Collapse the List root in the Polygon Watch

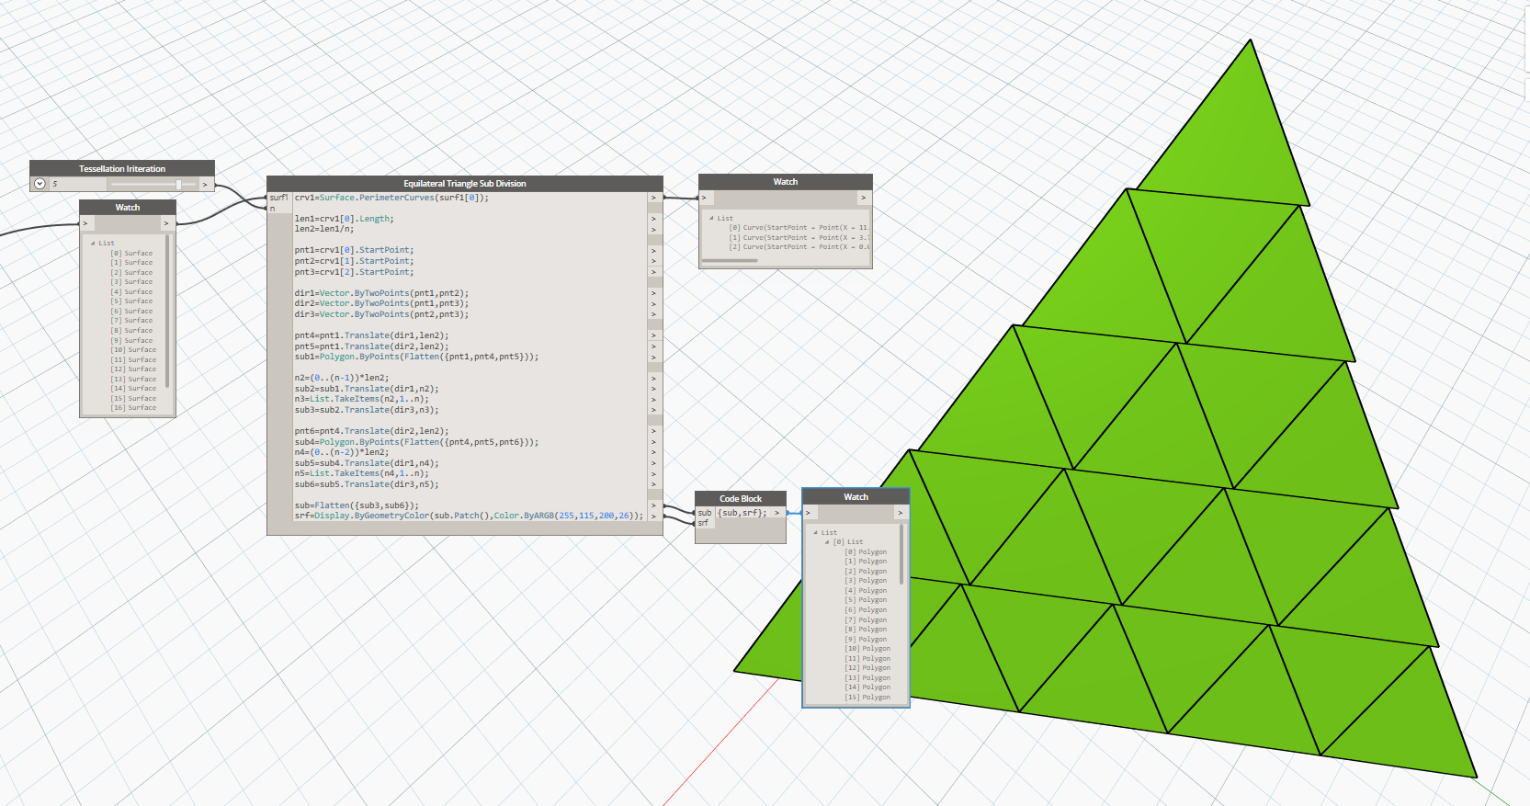(x=816, y=532)
